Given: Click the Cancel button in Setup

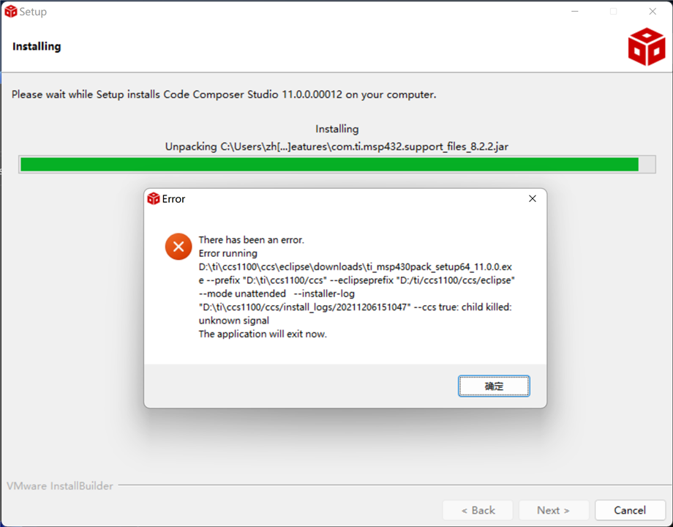Looking at the screenshot, I should [630, 510].
